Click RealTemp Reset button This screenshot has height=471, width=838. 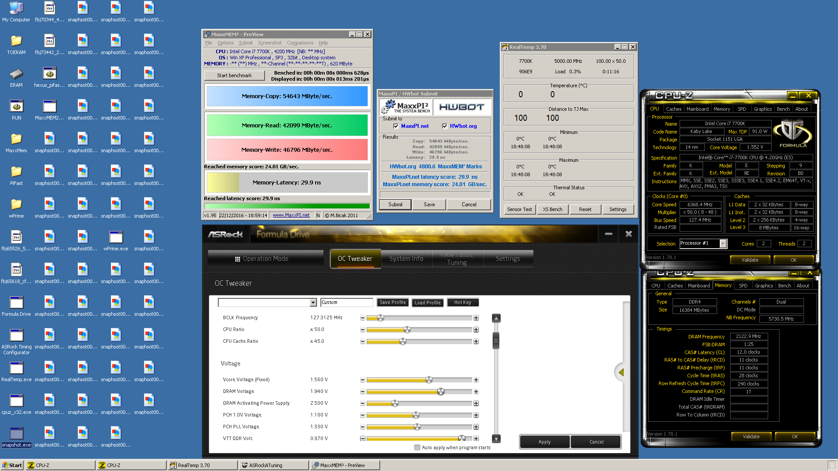[585, 209]
